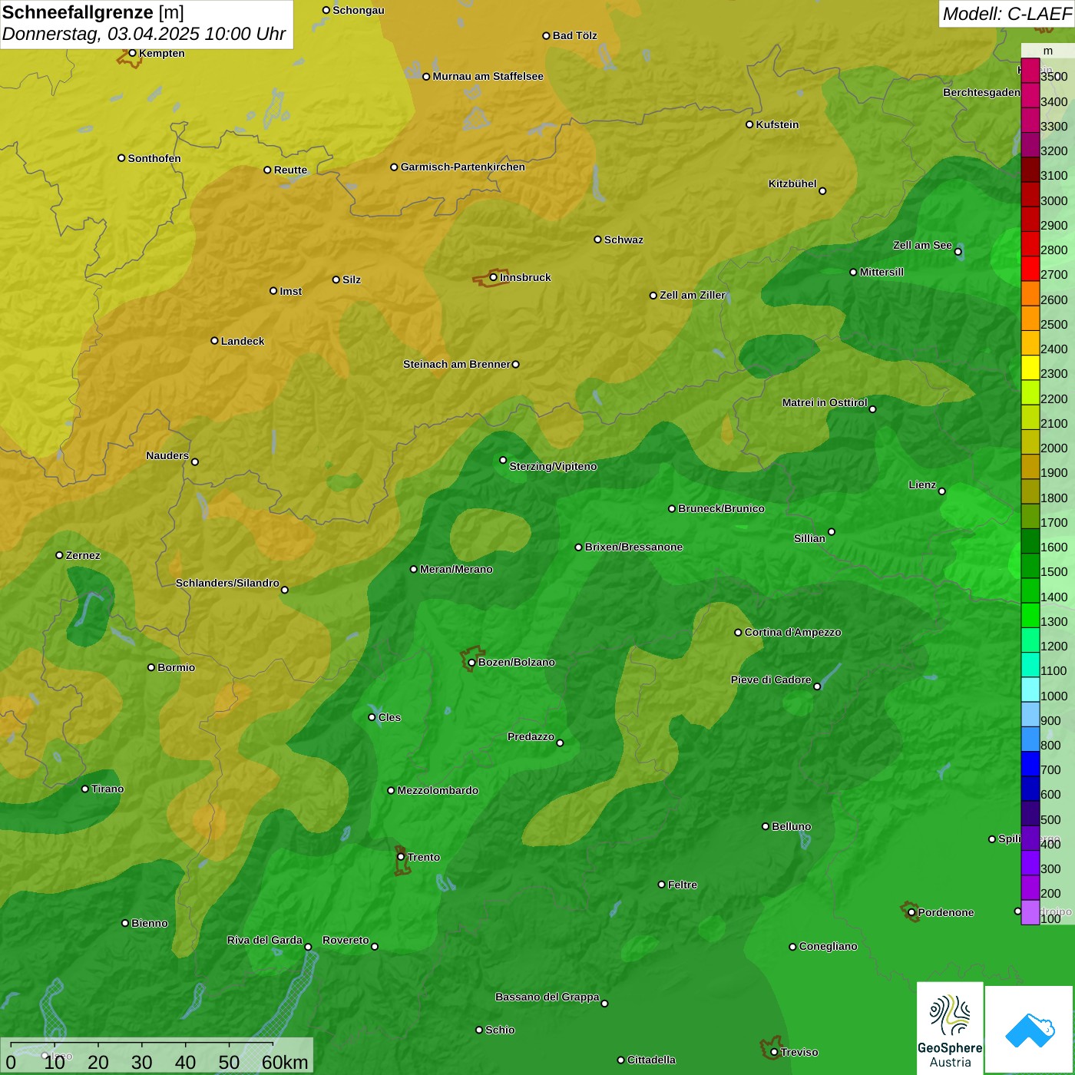Select the Kempten city marker
This screenshot has height=1075, width=1075.
132,53
